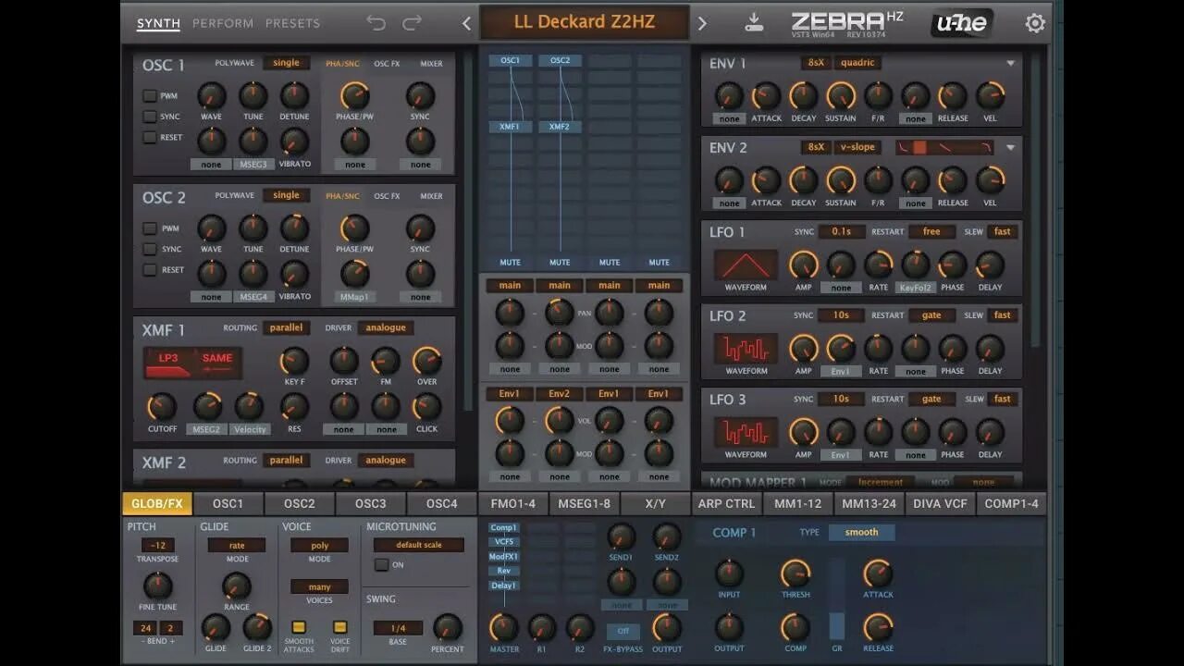Open the voice mode 'poly' dropdown

pyautogui.click(x=319, y=546)
